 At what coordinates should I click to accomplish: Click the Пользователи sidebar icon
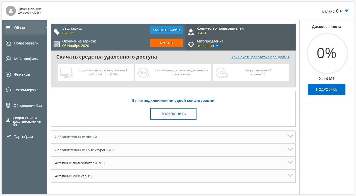click(8, 43)
